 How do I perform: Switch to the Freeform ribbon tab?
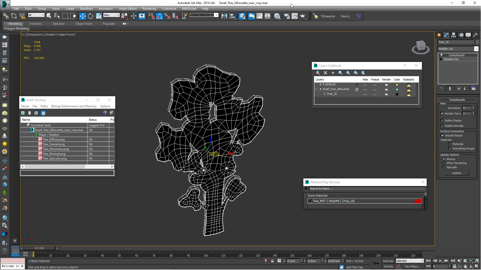click(x=35, y=24)
